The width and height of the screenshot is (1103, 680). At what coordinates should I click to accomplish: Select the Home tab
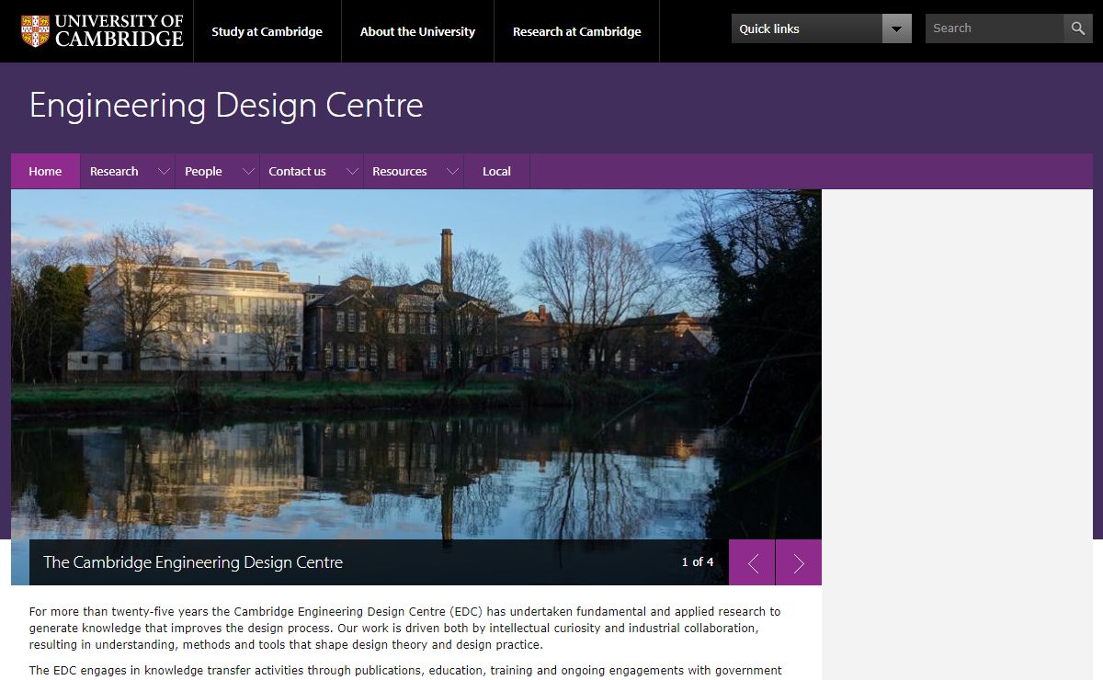(45, 172)
